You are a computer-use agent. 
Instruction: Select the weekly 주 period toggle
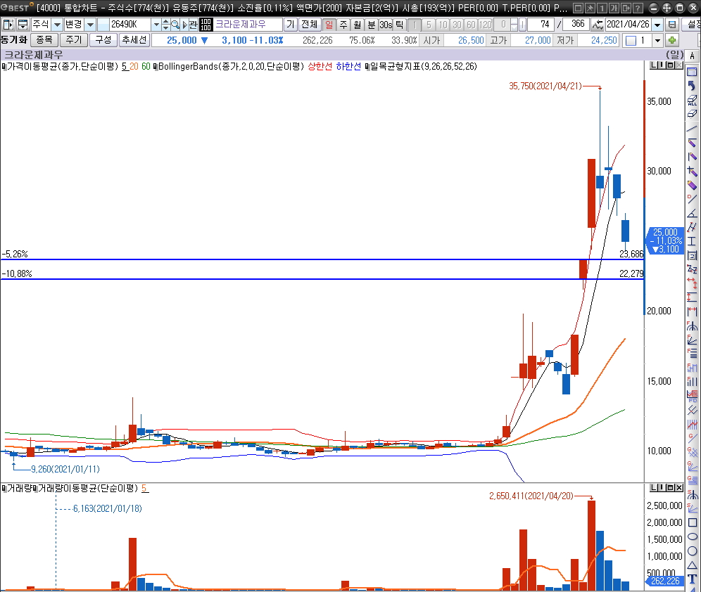343,25
